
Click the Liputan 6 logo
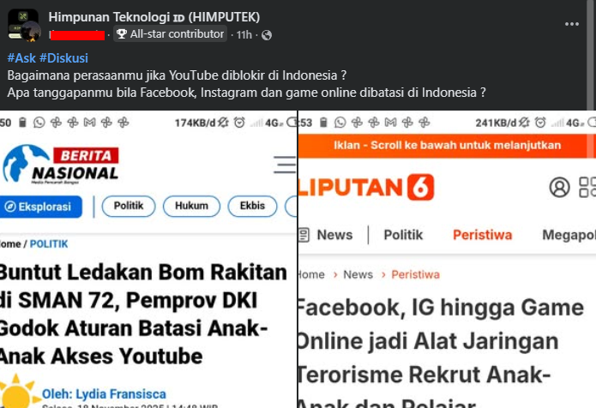(x=366, y=187)
